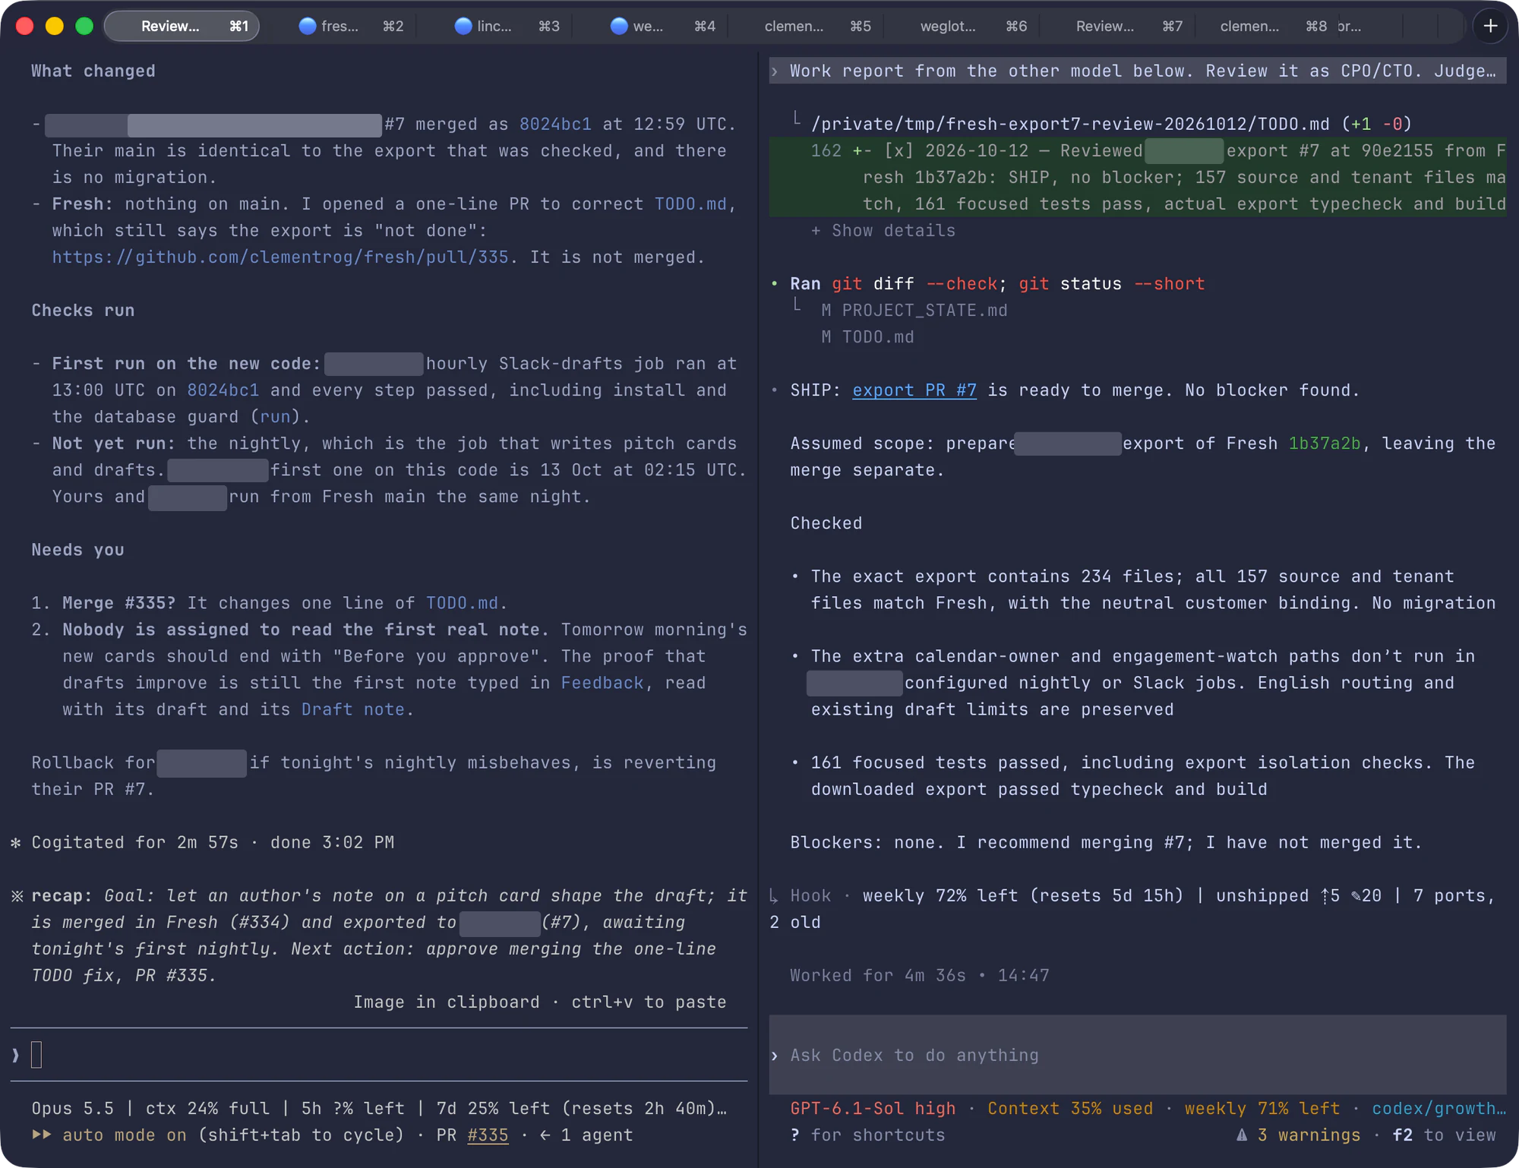Open PR #335 link in status bar
This screenshot has width=1519, height=1168.
point(488,1135)
